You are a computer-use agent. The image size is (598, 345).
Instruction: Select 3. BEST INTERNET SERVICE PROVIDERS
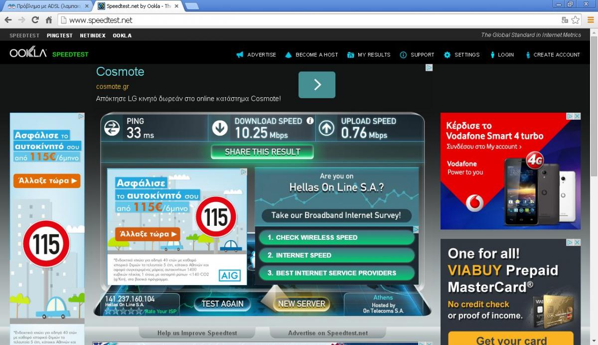[x=336, y=273]
